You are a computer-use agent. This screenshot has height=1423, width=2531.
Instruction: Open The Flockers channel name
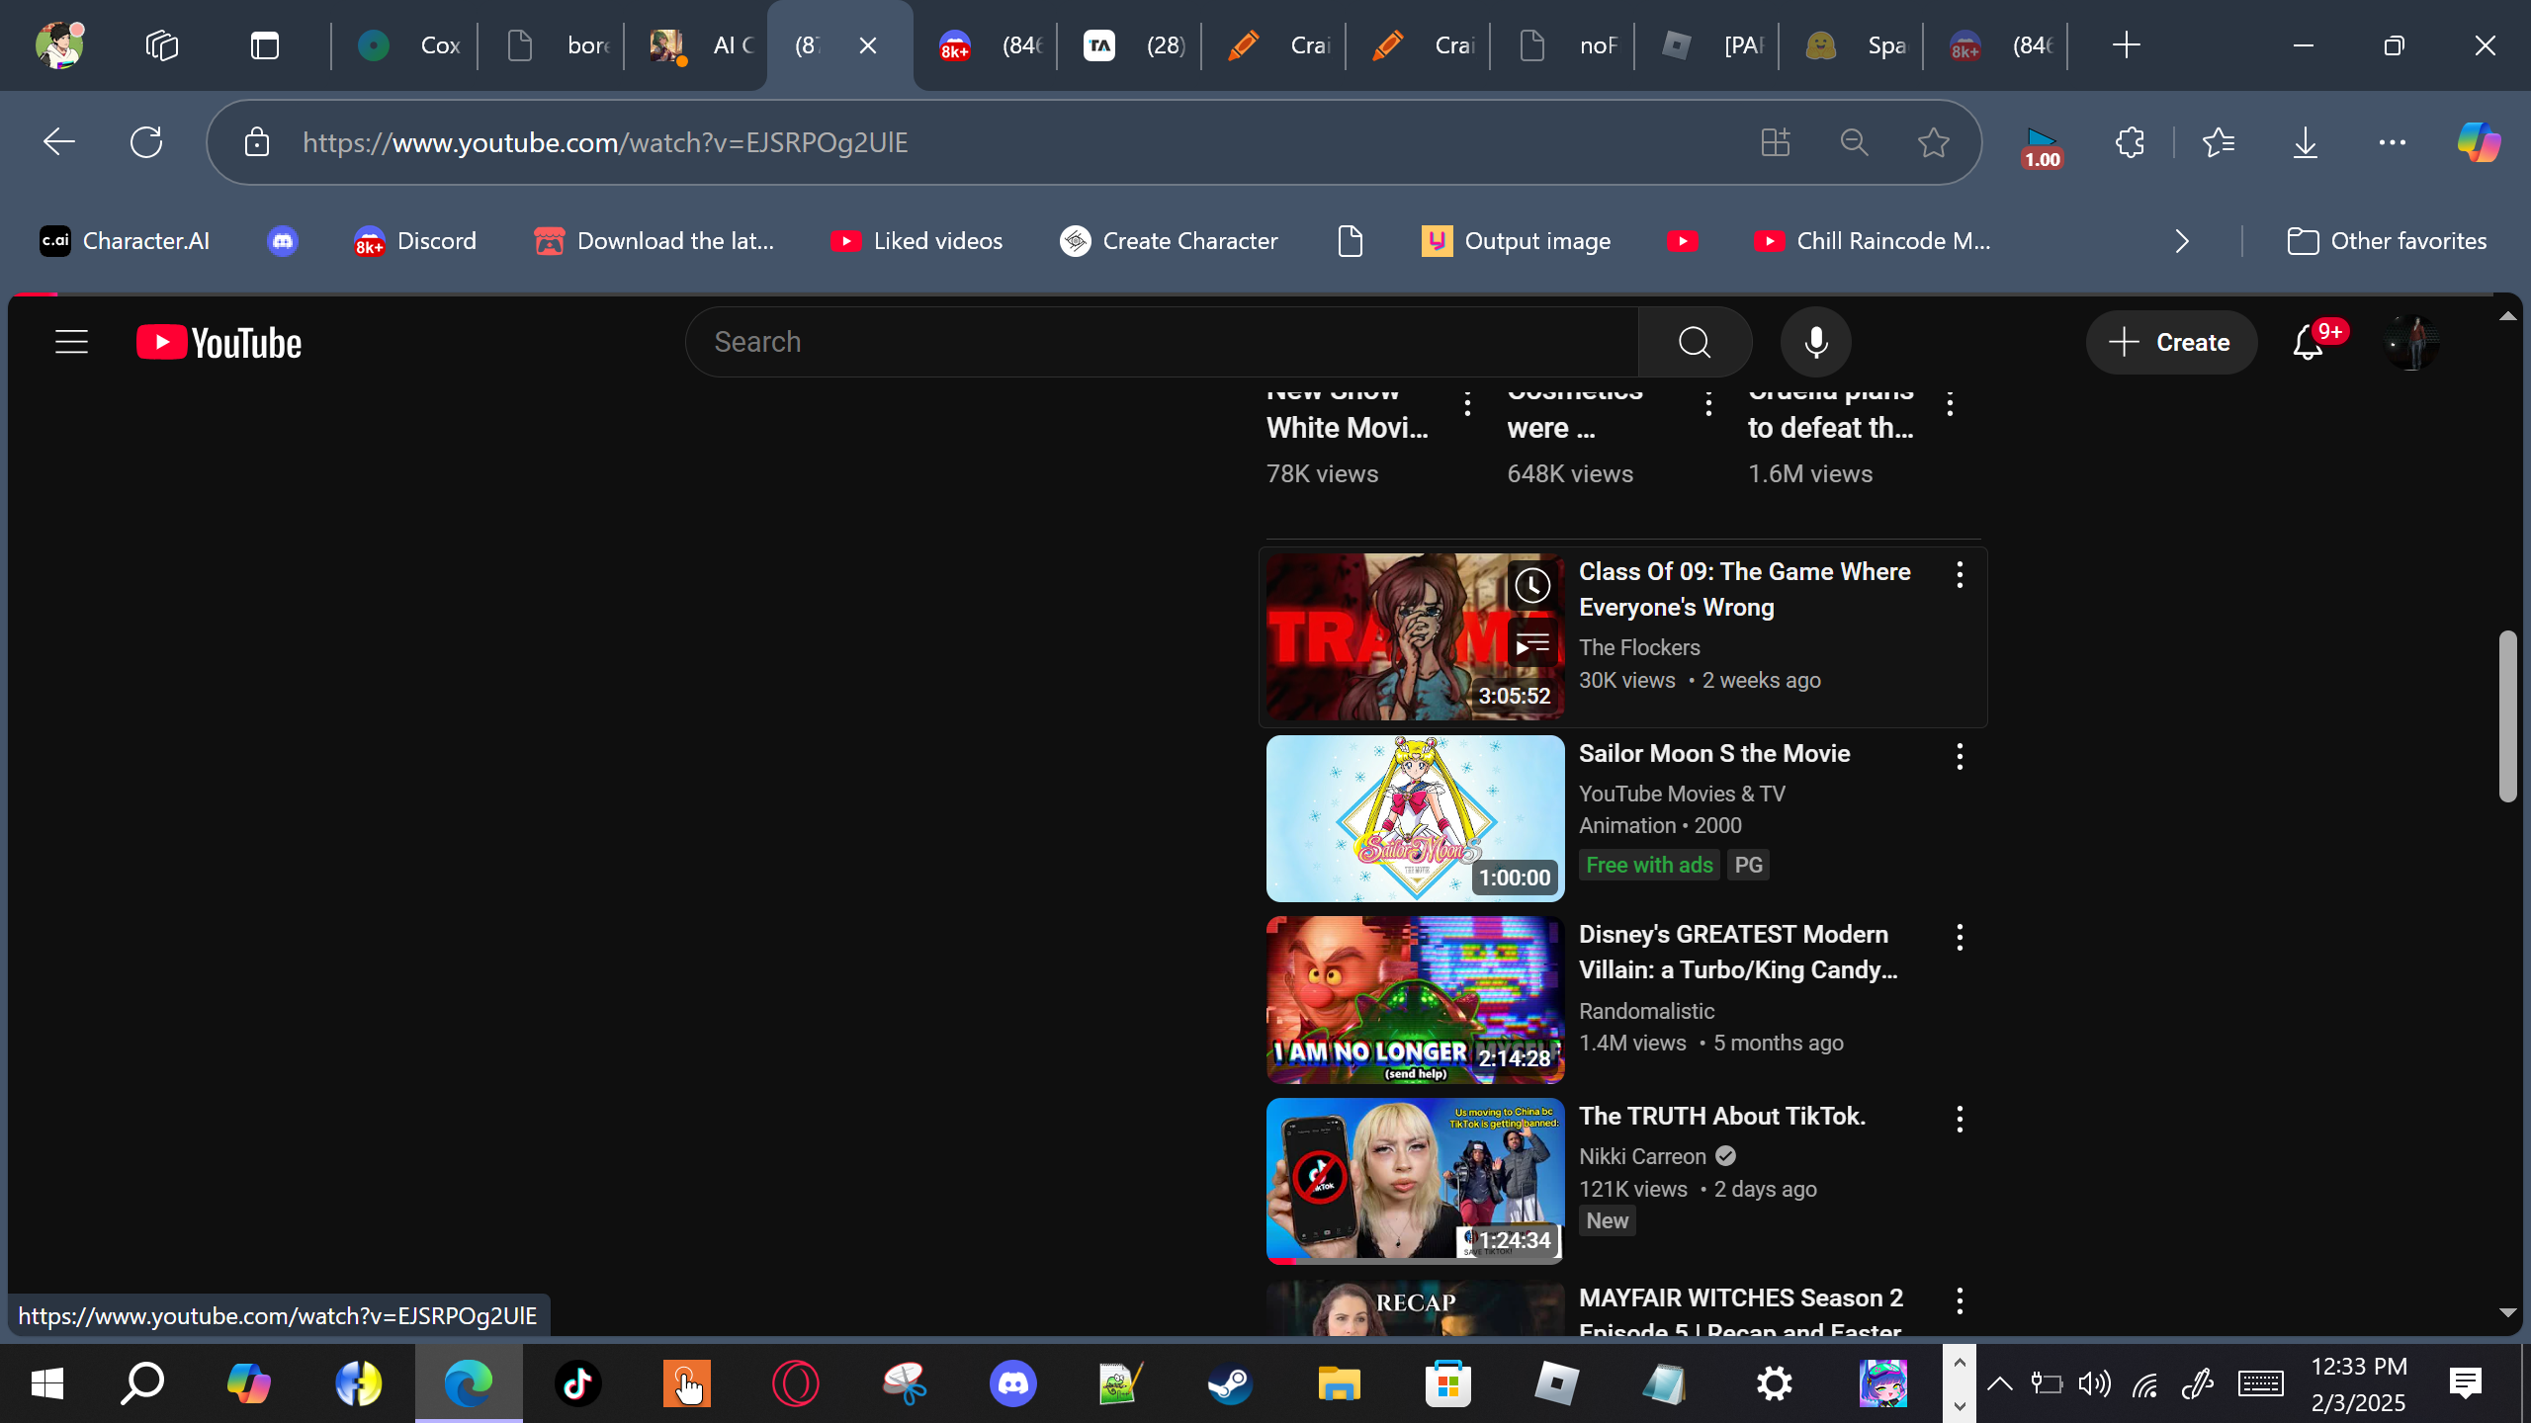(x=1639, y=647)
